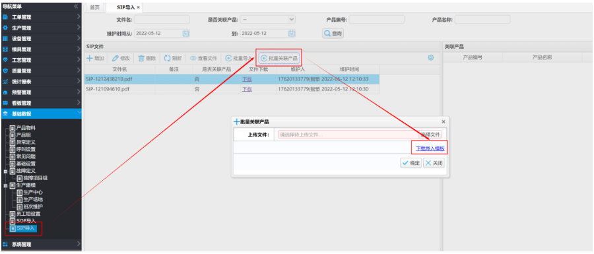
Task: Expand the 统计报表 section arrow
Action: click(x=78, y=81)
